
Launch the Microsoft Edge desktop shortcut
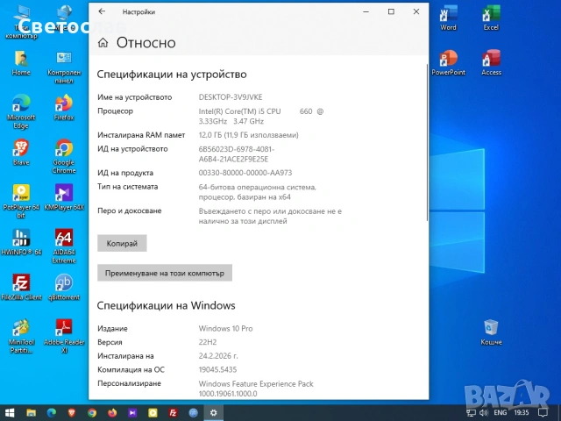pyautogui.click(x=21, y=111)
